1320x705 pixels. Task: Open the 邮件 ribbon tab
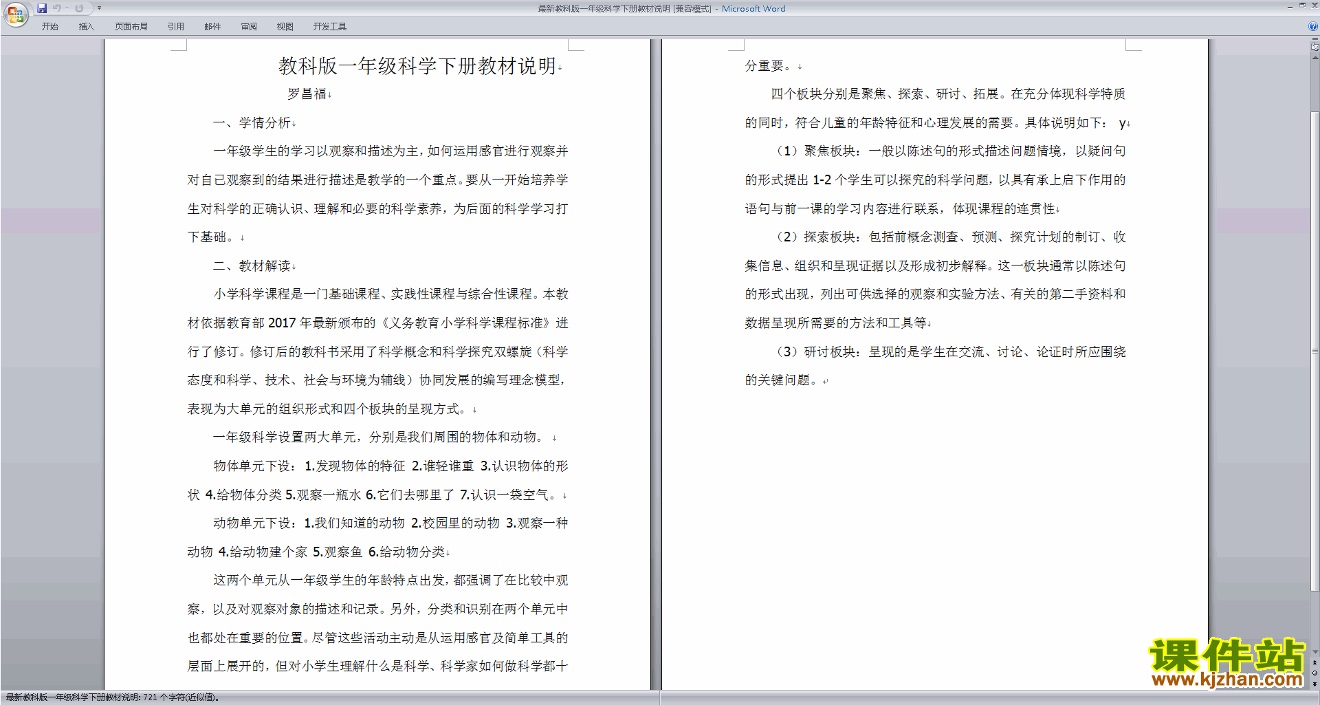tap(212, 27)
